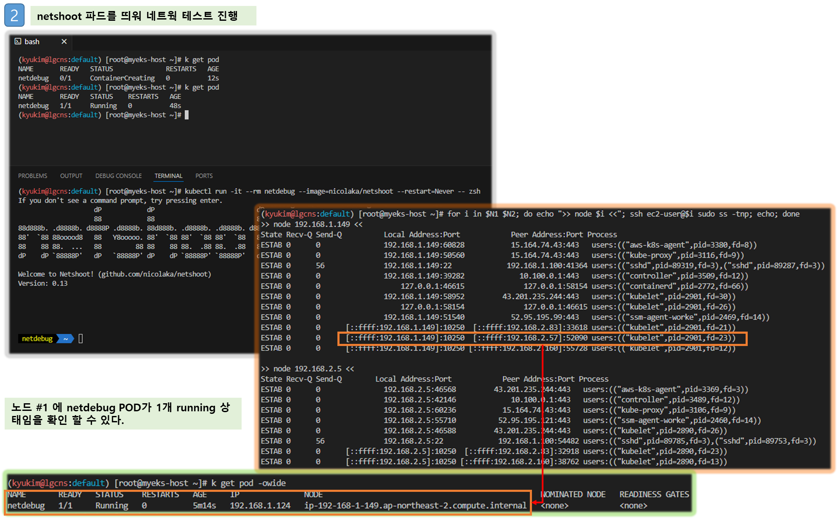Click the netdebug zsh prompt label
This screenshot has width=838, height=519.
(x=37, y=338)
